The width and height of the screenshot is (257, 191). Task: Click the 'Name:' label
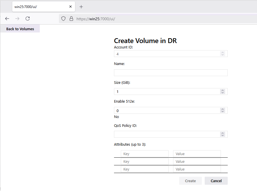tap(119, 64)
